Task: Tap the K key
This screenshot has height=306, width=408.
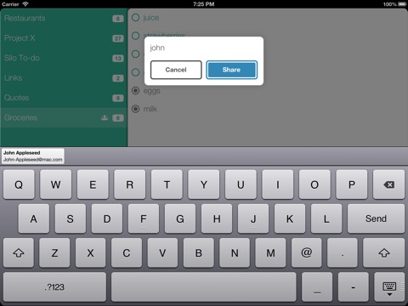Action: click(290, 218)
